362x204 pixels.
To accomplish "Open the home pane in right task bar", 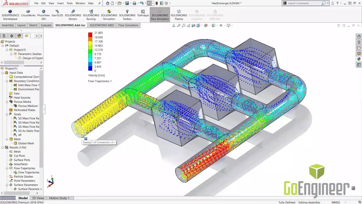I will pyautogui.click(x=359, y=37).
